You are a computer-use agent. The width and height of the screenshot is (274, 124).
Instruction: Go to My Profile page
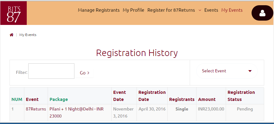(x=133, y=10)
